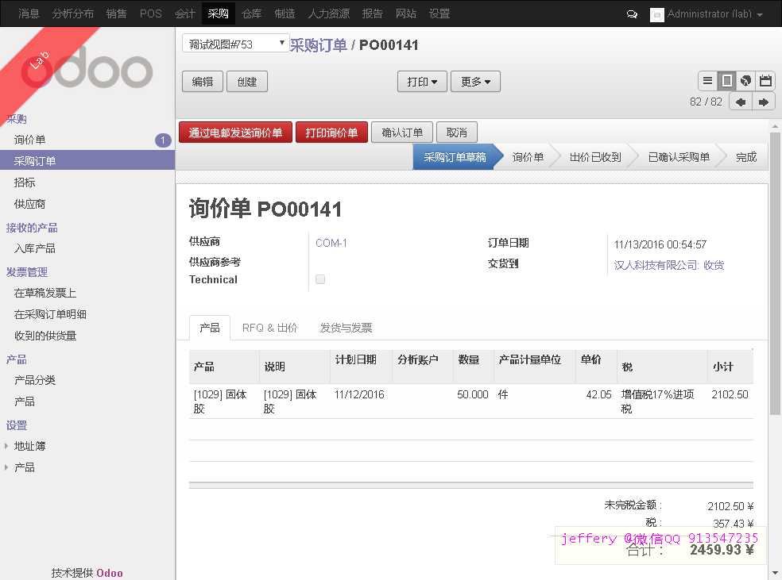Switch to graph view icon
The image size is (782, 580).
(745, 81)
